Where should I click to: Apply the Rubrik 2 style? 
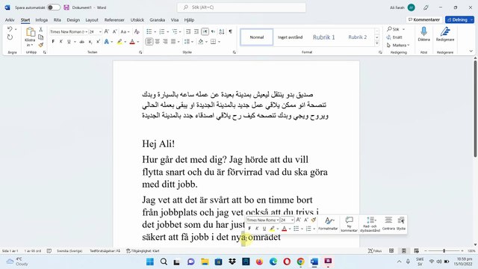pyautogui.click(x=358, y=37)
